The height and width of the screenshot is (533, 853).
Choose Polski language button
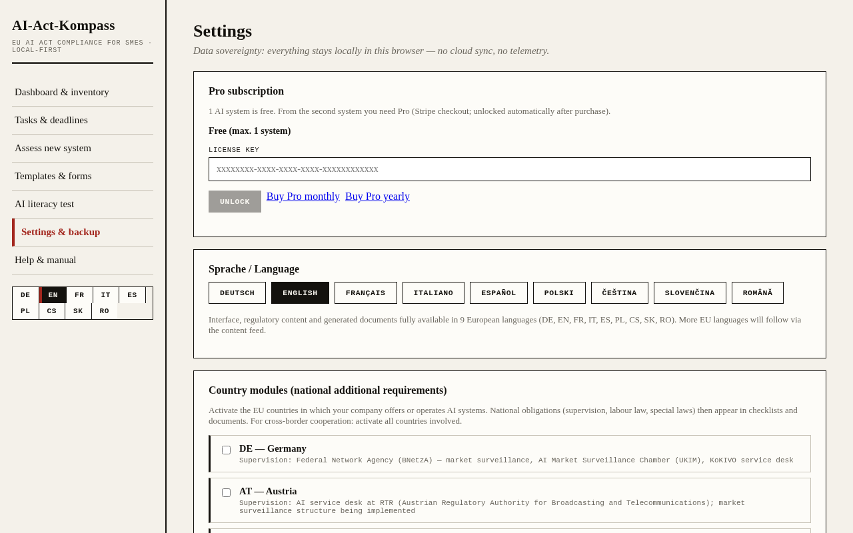559,293
